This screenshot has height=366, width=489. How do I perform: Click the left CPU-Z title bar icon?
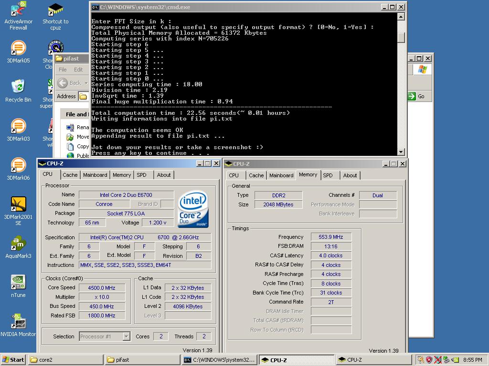point(42,164)
